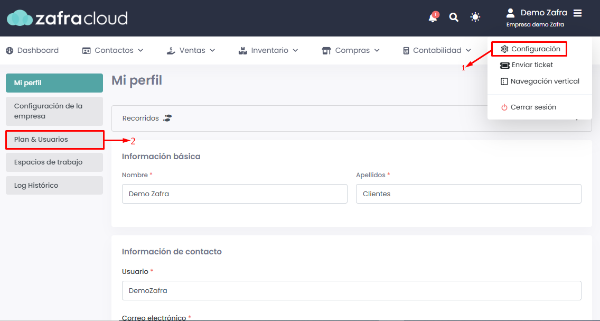The width and height of the screenshot is (600, 321).
Task: Toggle light/dark theme sun icon
Action: point(475,17)
